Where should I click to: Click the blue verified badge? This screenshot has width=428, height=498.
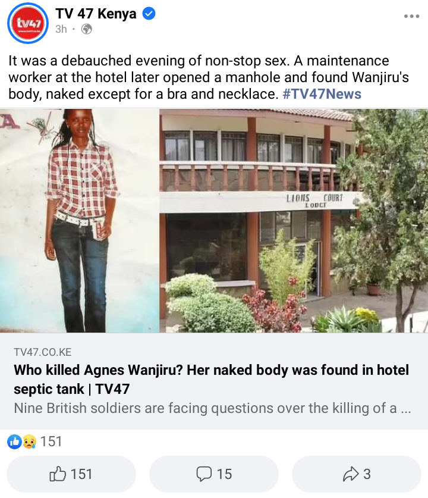149,14
